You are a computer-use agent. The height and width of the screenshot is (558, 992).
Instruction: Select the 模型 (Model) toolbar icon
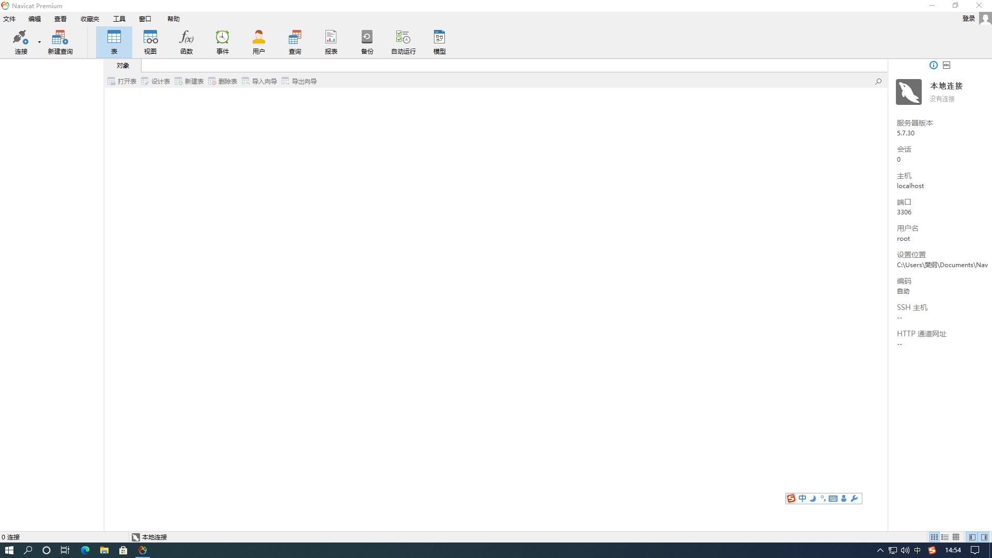(440, 41)
